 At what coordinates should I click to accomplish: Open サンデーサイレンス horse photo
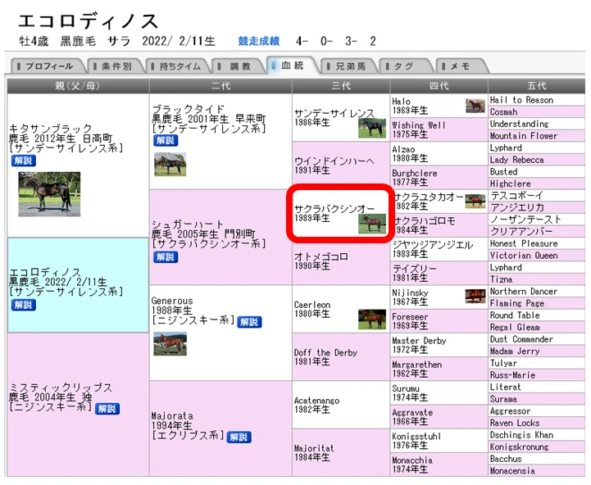pos(372,128)
